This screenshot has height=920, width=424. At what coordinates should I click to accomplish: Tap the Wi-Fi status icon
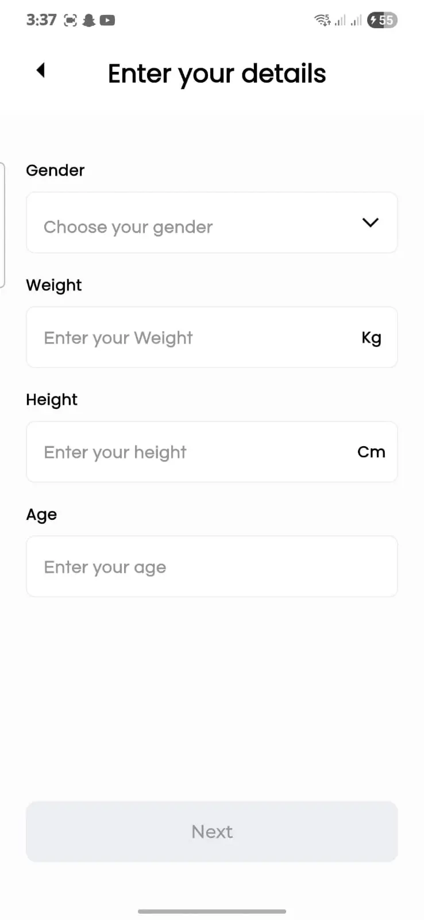[x=322, y=21]
